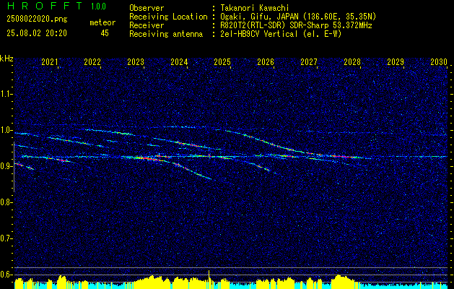Click the version number 1.0.0

pyautogui.click(x=98, y=7)
